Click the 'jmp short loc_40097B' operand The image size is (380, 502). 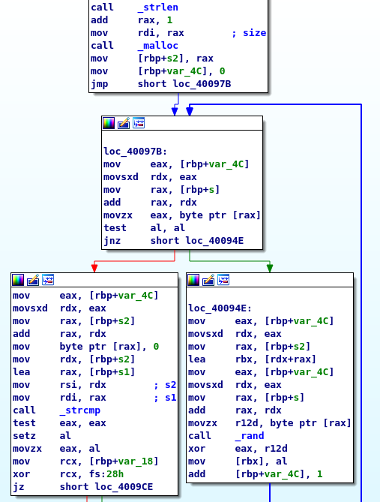(x=184, y=84)
